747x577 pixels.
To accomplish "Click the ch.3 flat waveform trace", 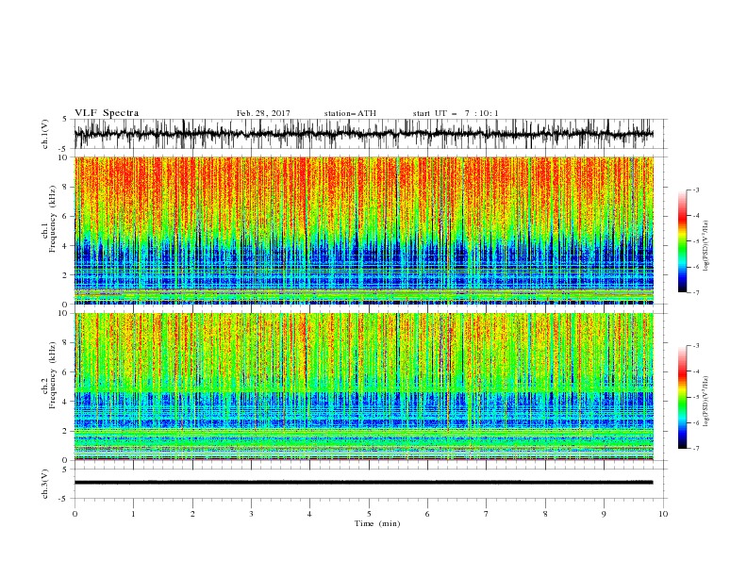I will click(363, 483).
